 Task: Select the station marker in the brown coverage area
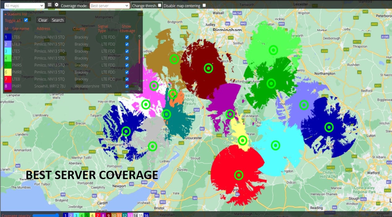175,59
